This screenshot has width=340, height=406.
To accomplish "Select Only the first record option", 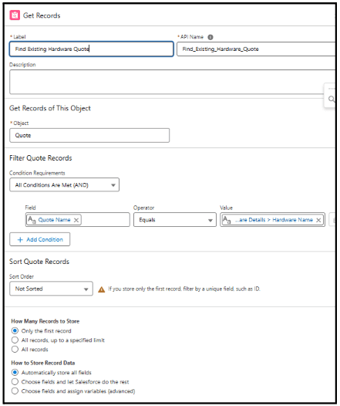I will (x=15, y=330).
